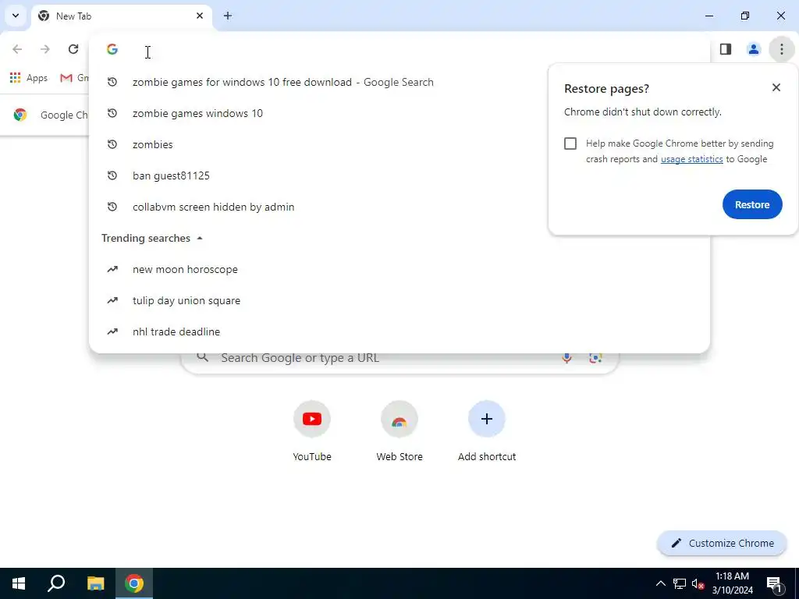This screenshot has height=599, width=799.
Task: Open the Windows Start menu
Action: 19,583
